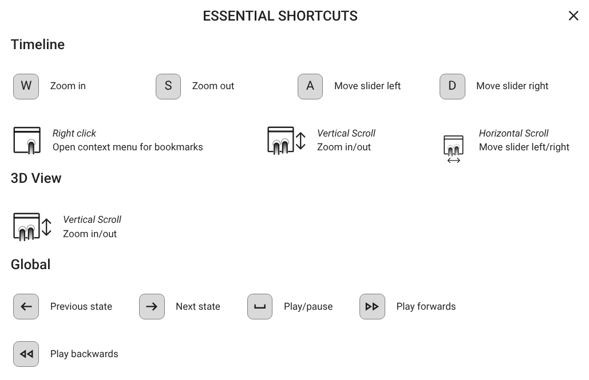Click the Timeline section heading

point(38,44)
